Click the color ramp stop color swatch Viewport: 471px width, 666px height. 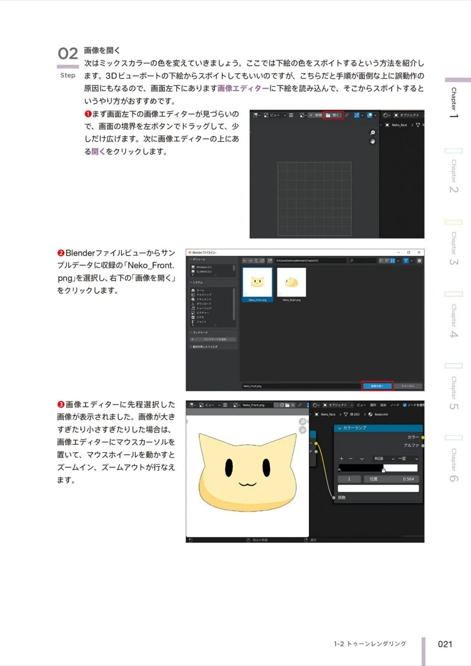378,488
